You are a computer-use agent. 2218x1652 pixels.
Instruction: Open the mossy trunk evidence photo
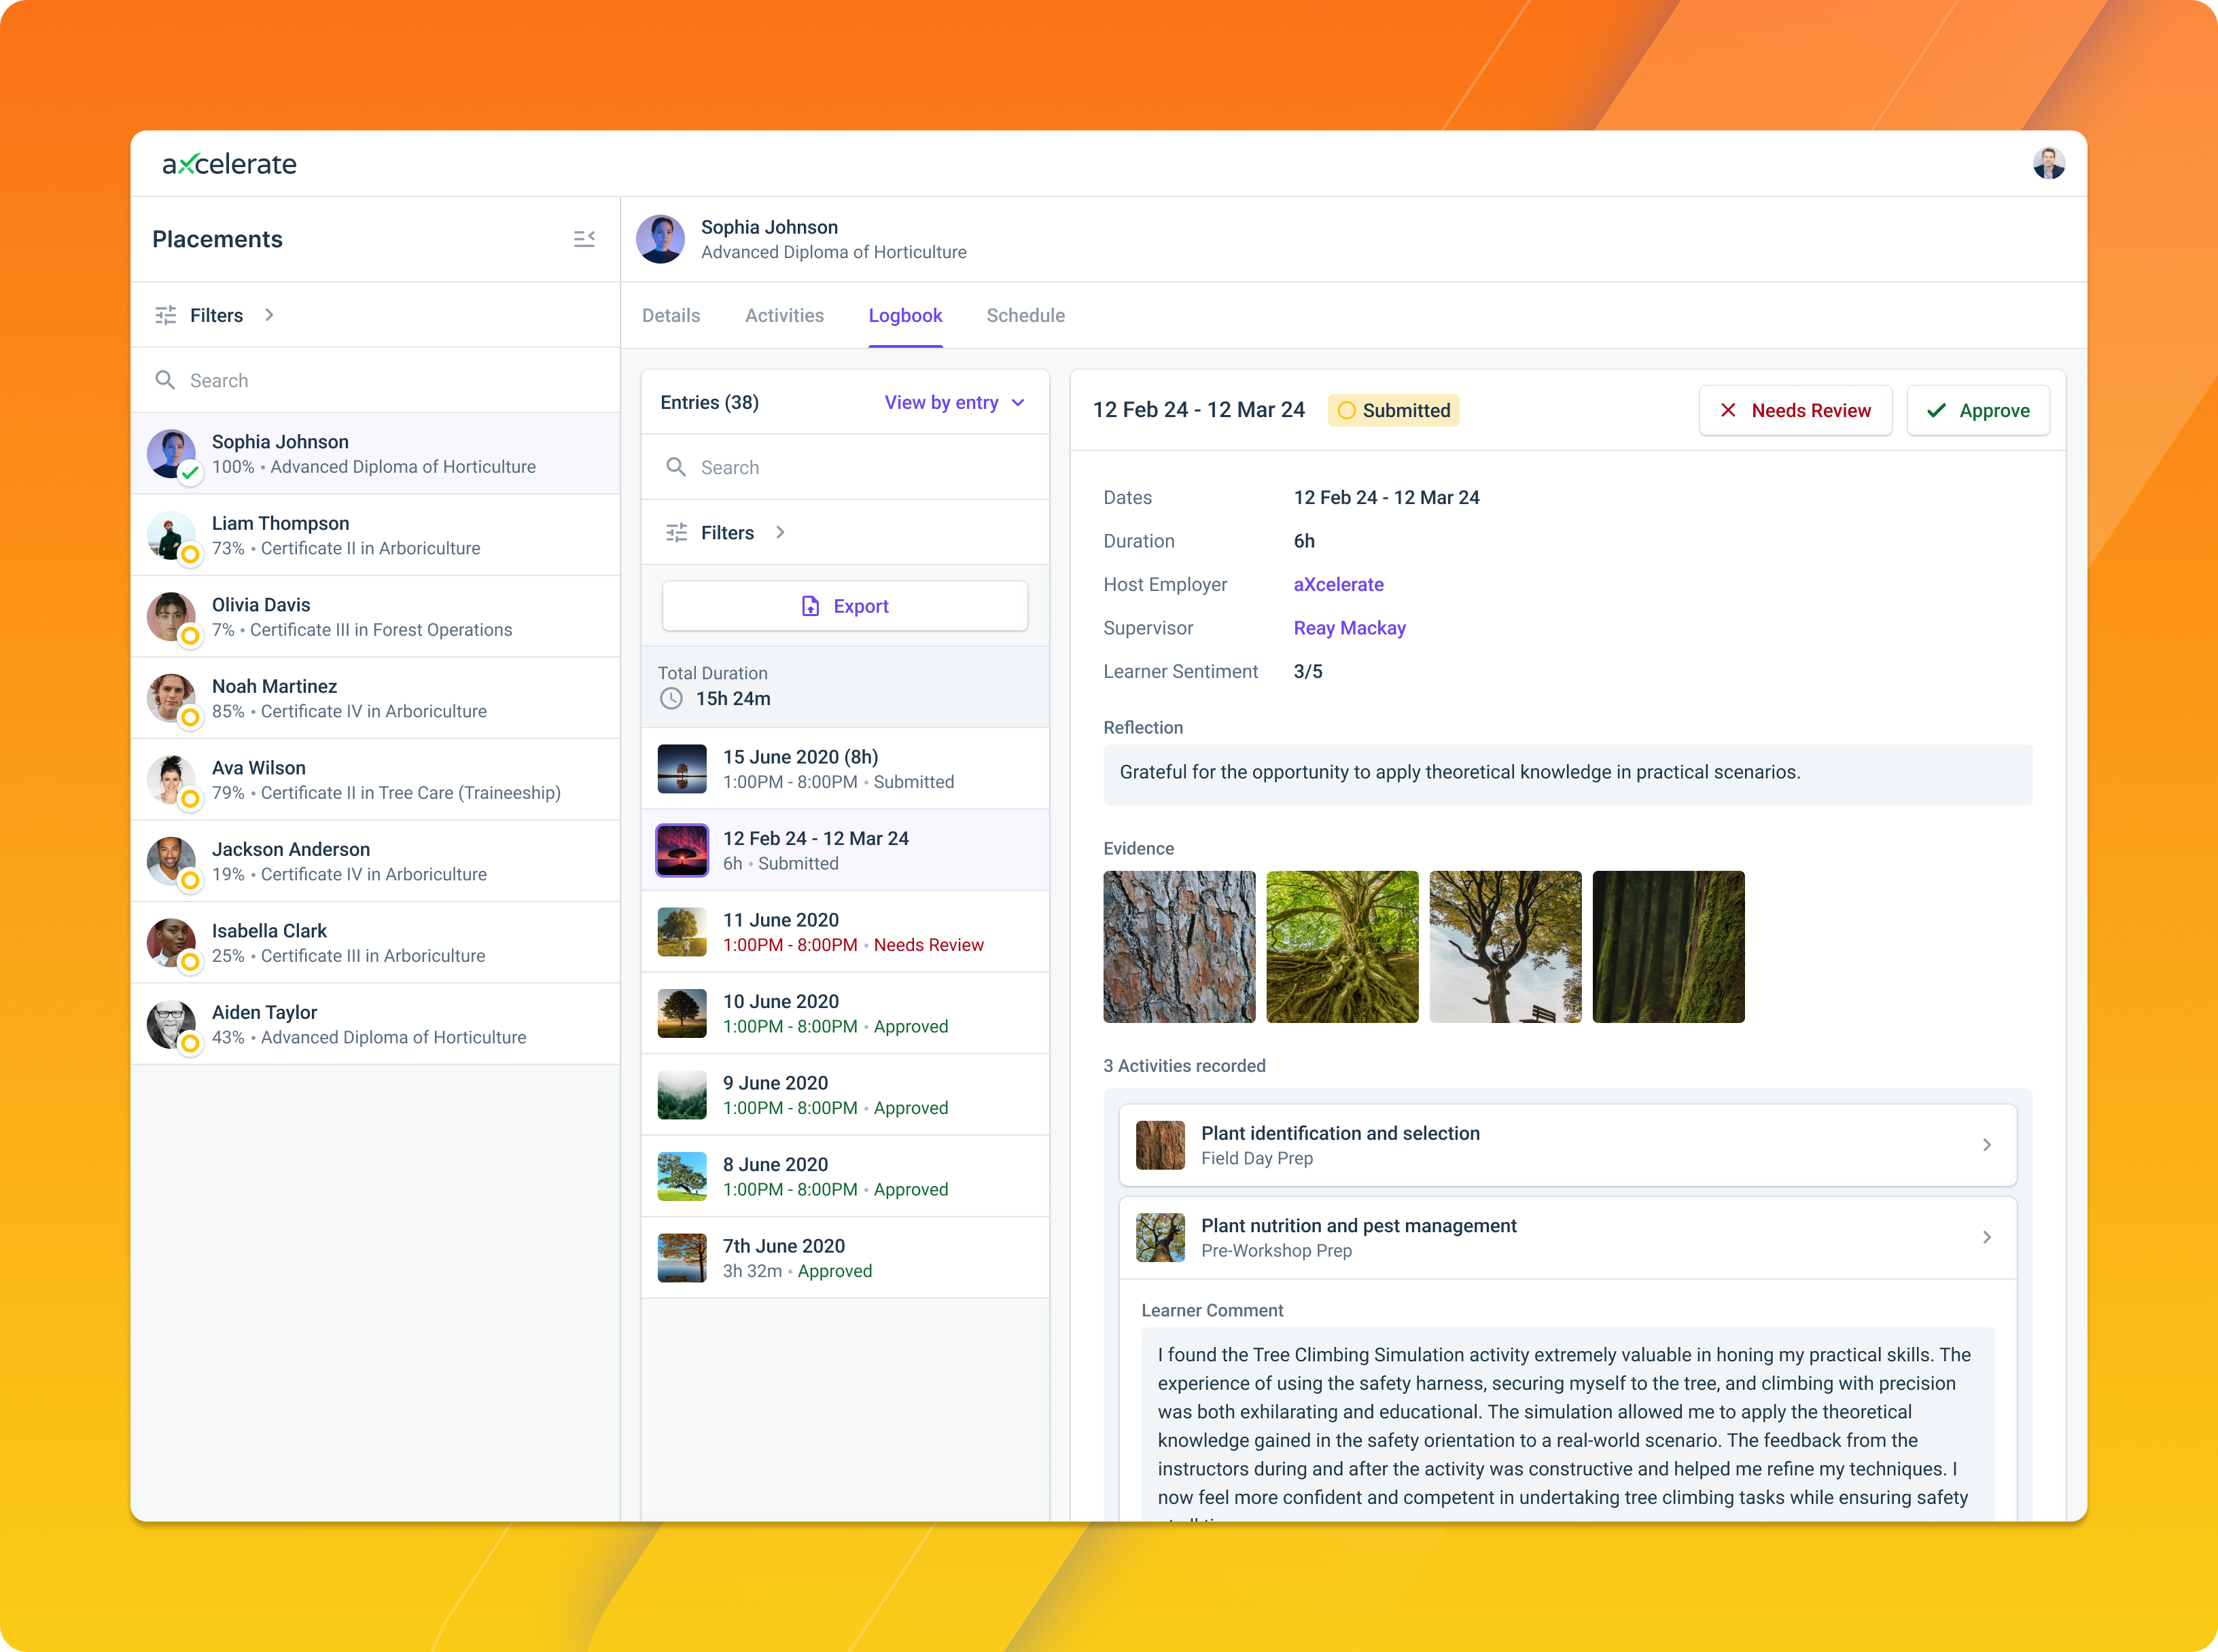click(x=1668, y=946)
